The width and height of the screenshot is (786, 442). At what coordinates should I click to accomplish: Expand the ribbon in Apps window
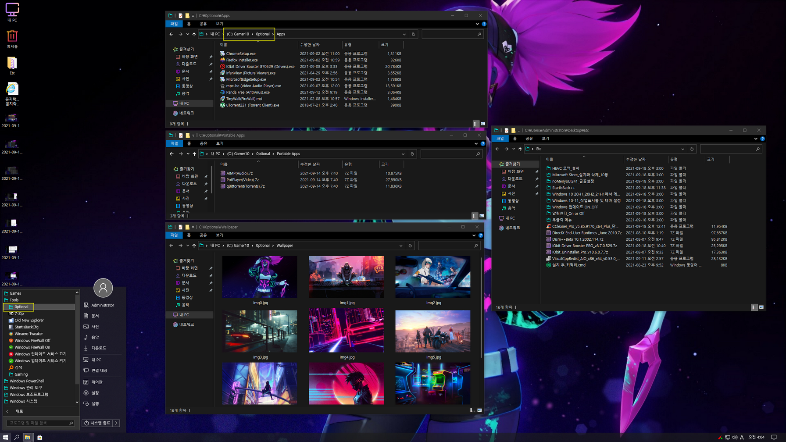coord(477,24)
